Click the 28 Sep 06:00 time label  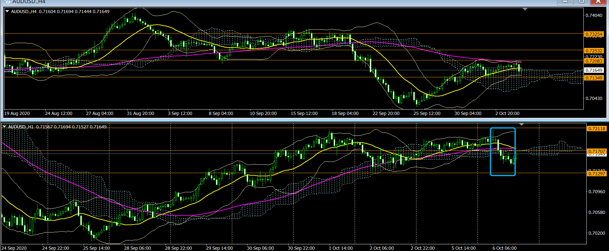[138, 248]
